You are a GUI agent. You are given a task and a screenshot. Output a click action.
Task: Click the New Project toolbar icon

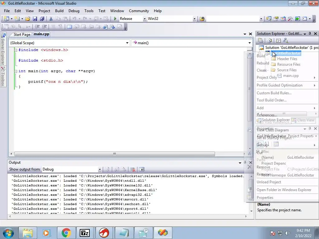pos(7,19)
